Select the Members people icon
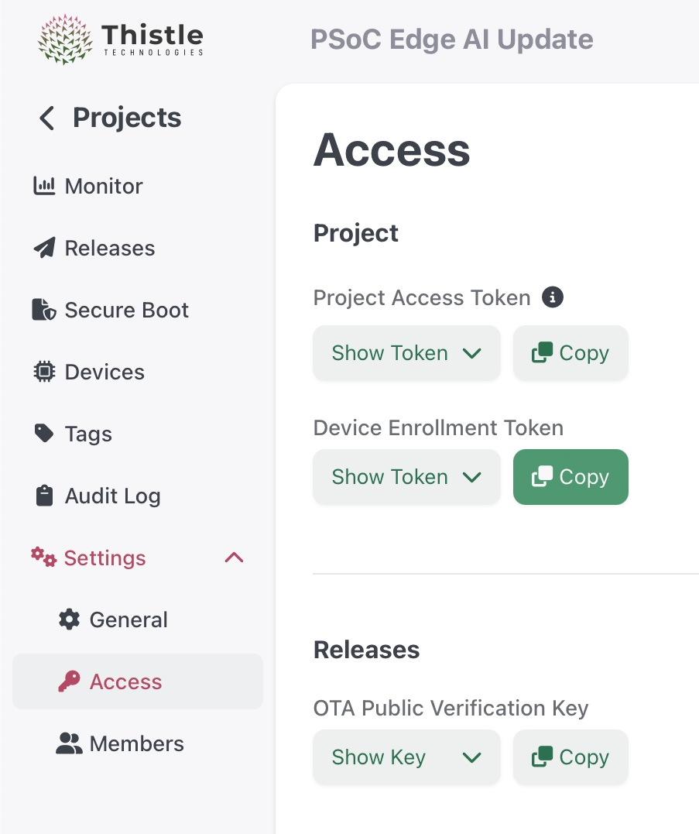The image size is (699, 834). [x=70, y=743]
